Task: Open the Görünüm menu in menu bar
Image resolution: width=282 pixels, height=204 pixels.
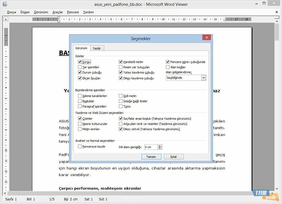Action: [41, 12]
